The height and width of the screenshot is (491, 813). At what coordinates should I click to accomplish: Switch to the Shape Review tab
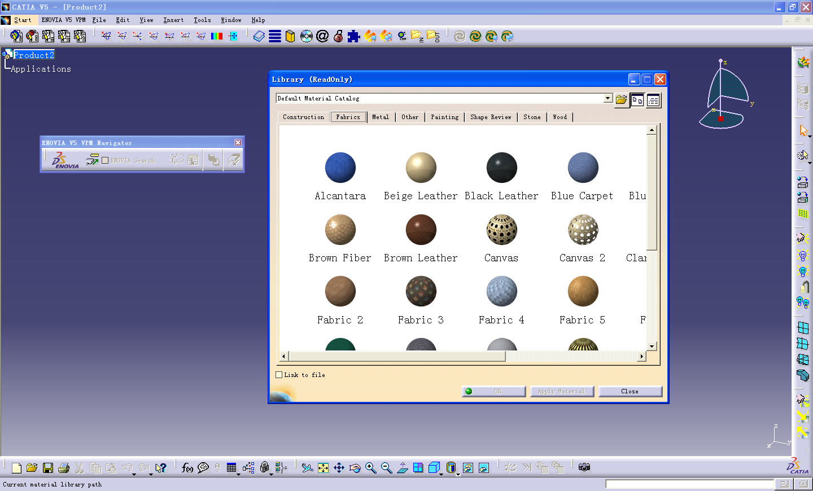pos(491,117)
